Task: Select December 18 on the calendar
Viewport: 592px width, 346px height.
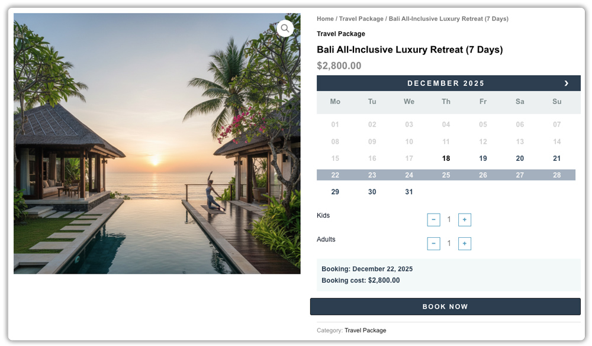Action: pyautogui.click(x=446, y=158)
